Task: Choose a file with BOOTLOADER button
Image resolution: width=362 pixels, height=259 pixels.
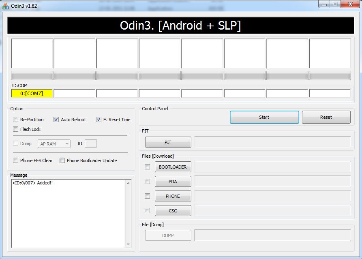Action: tap(173, 167)
